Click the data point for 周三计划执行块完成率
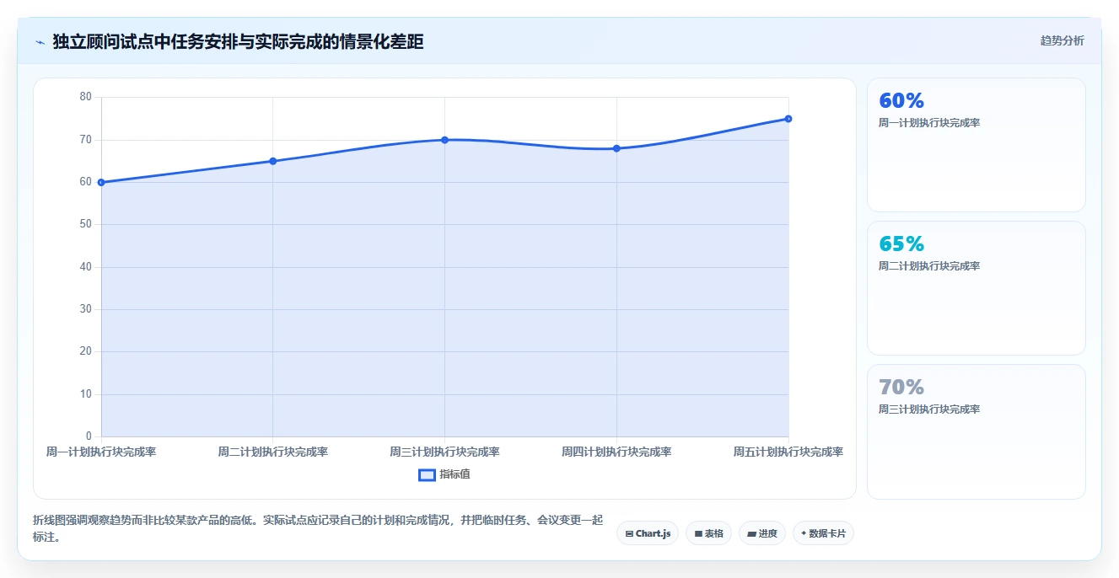1119x578 pixels. (444, 140)
